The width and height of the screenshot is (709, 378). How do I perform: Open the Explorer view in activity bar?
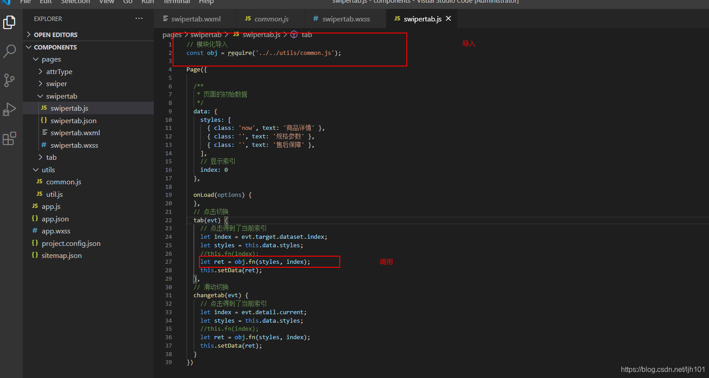pos(9,22)
